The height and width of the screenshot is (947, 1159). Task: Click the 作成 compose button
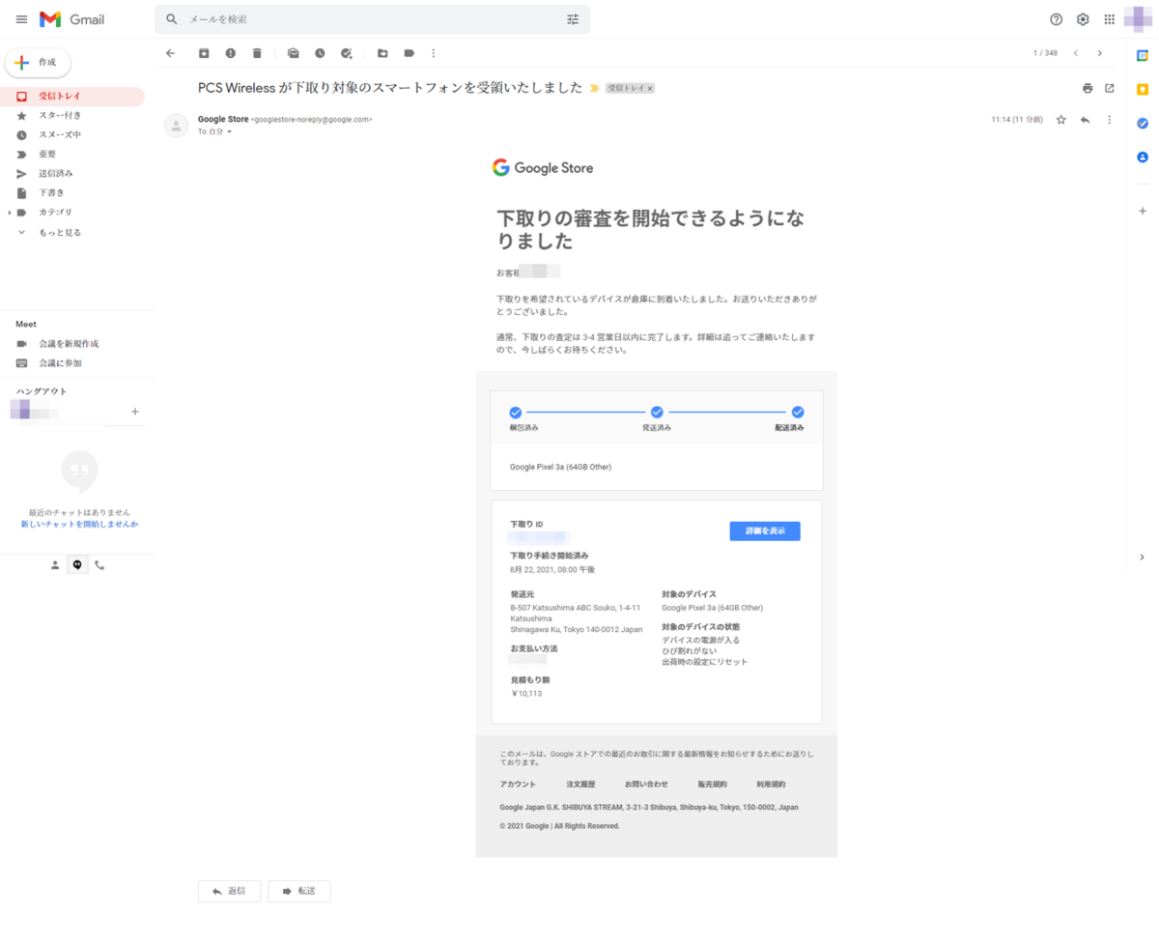pyautogui.click(x=38, y=63)
